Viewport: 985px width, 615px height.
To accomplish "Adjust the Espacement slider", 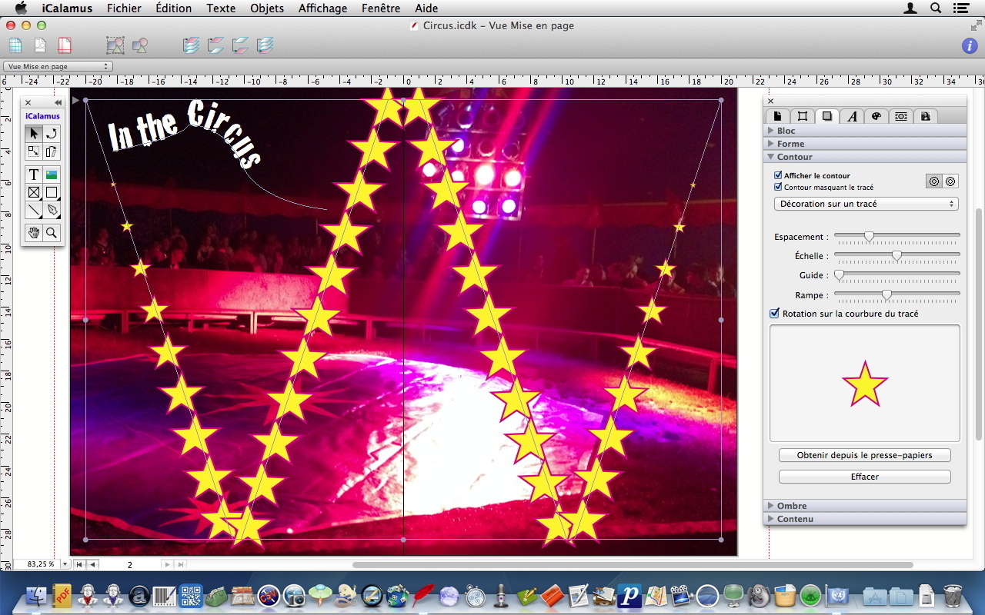I will click(x=869, y=237).
